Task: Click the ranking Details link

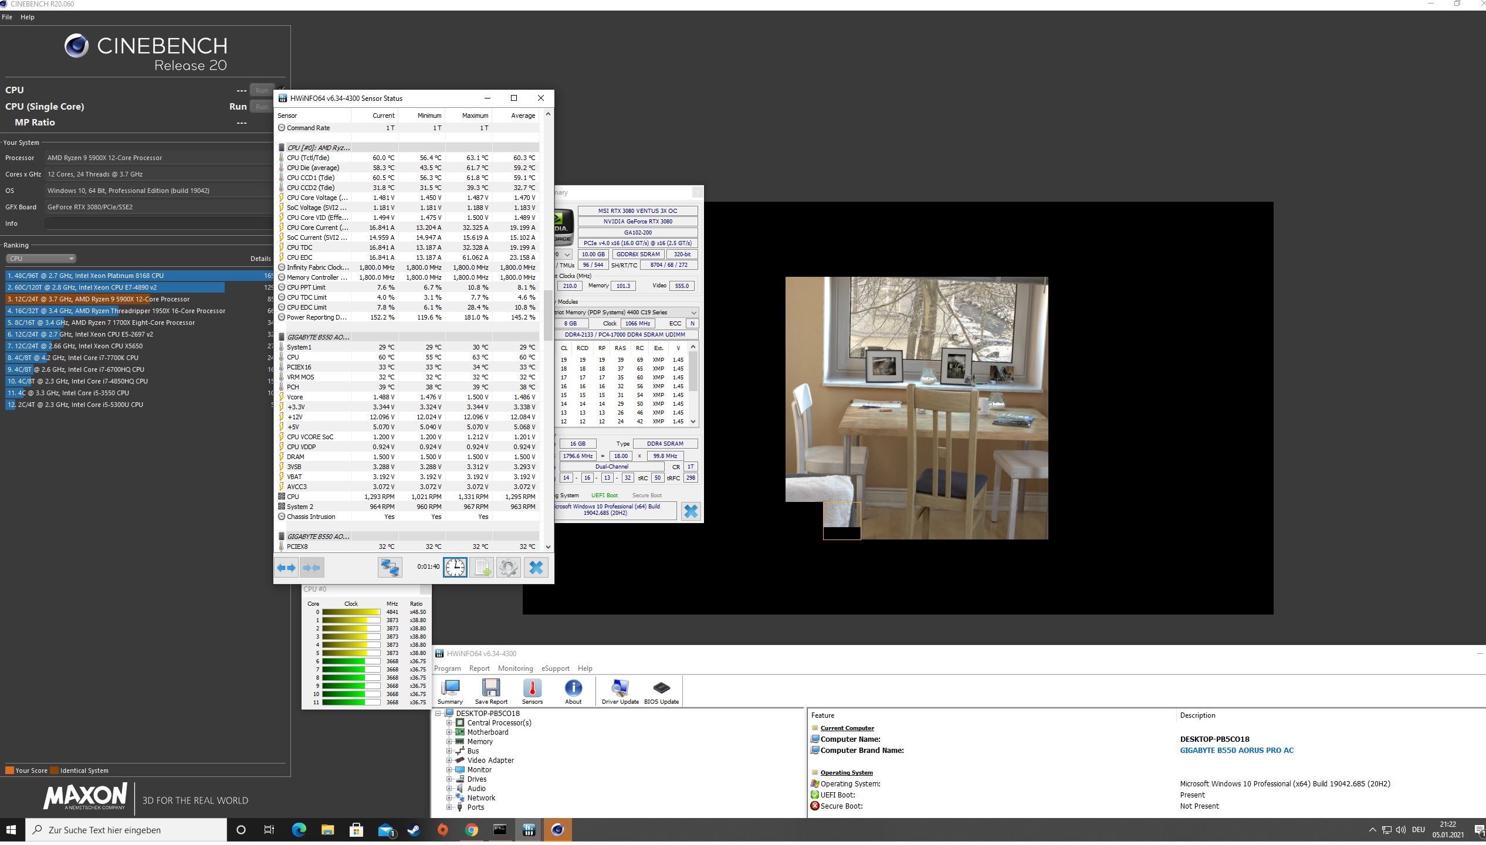Action: point(260,259)
